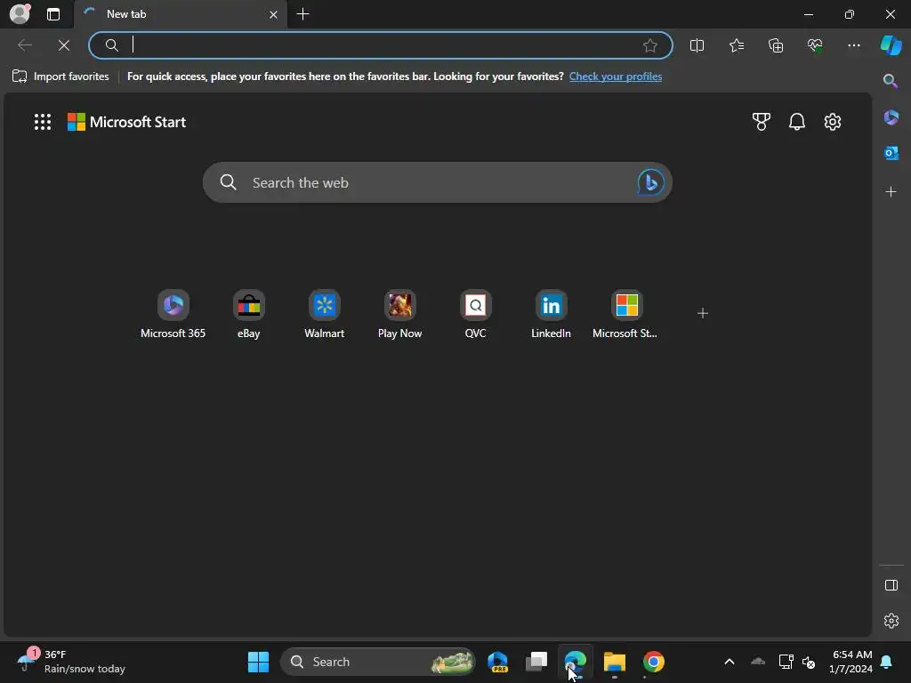Open the eBay quick link
The height and width of the screenshot is (683, 911).
[249, 314]
